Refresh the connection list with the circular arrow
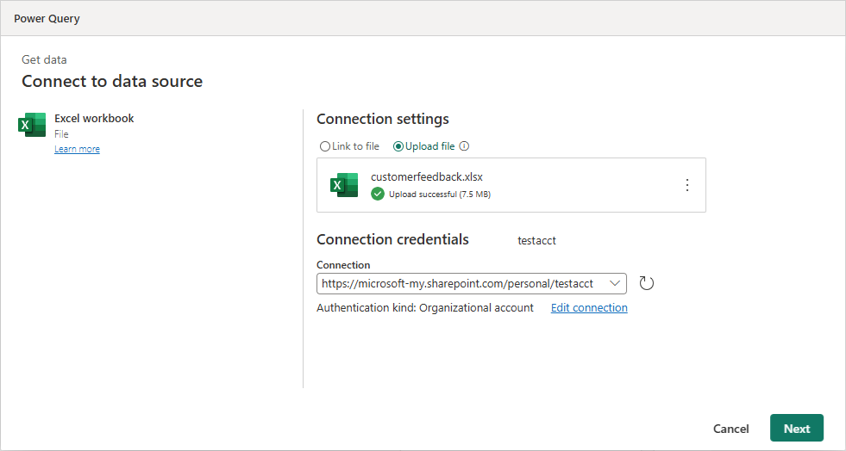This screenshot has width=846, height=451. (647, 283)
